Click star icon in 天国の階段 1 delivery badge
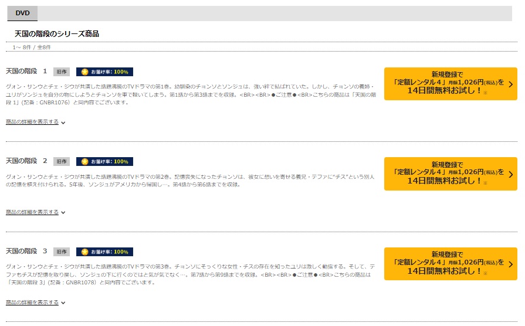 pos(84,72)
